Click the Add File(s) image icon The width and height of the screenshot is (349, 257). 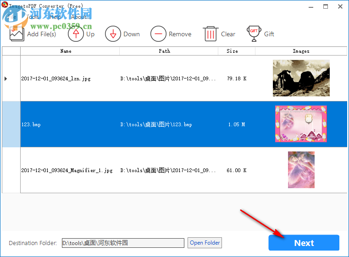(x=17, y=34)
